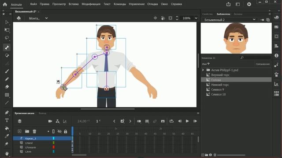The width and height of the screenshot is (282, 158).
Task: Toggle loop playback in timeline
Action: (x=171, y=121)
